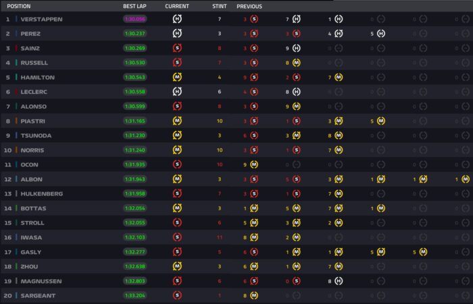
Task: Click driver name LECLERC
Action: [34, 92]
